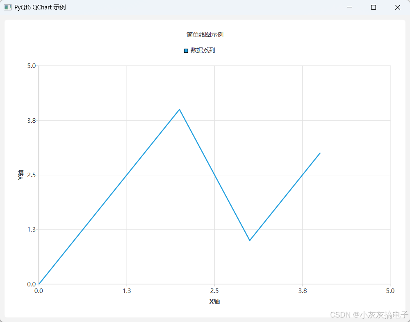Click the app icon in title bar
The width and height of the screenshot is (410, 322).
coord(7,7)
